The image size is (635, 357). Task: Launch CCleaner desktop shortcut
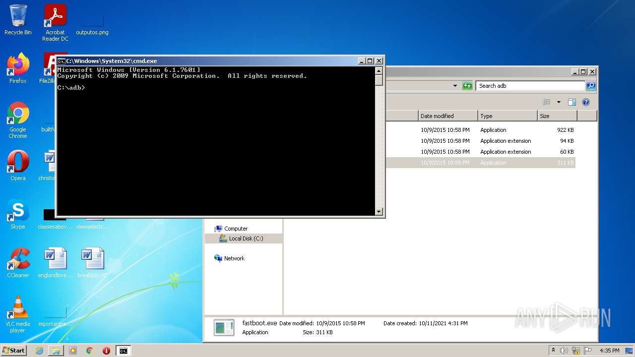click(x=18, y=263)
